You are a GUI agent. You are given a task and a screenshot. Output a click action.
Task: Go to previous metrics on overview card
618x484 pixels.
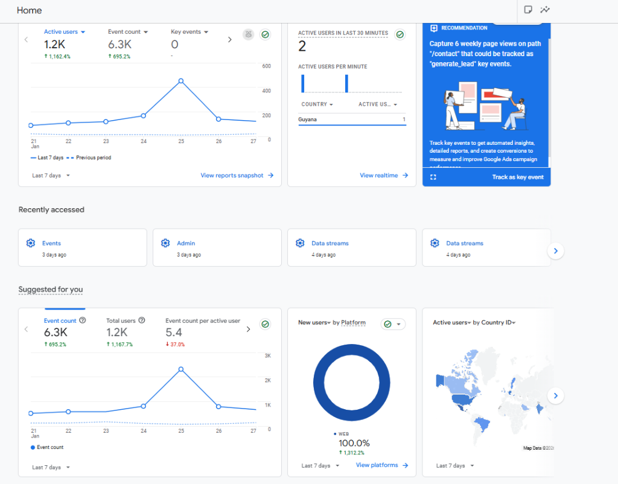(26, 39)
